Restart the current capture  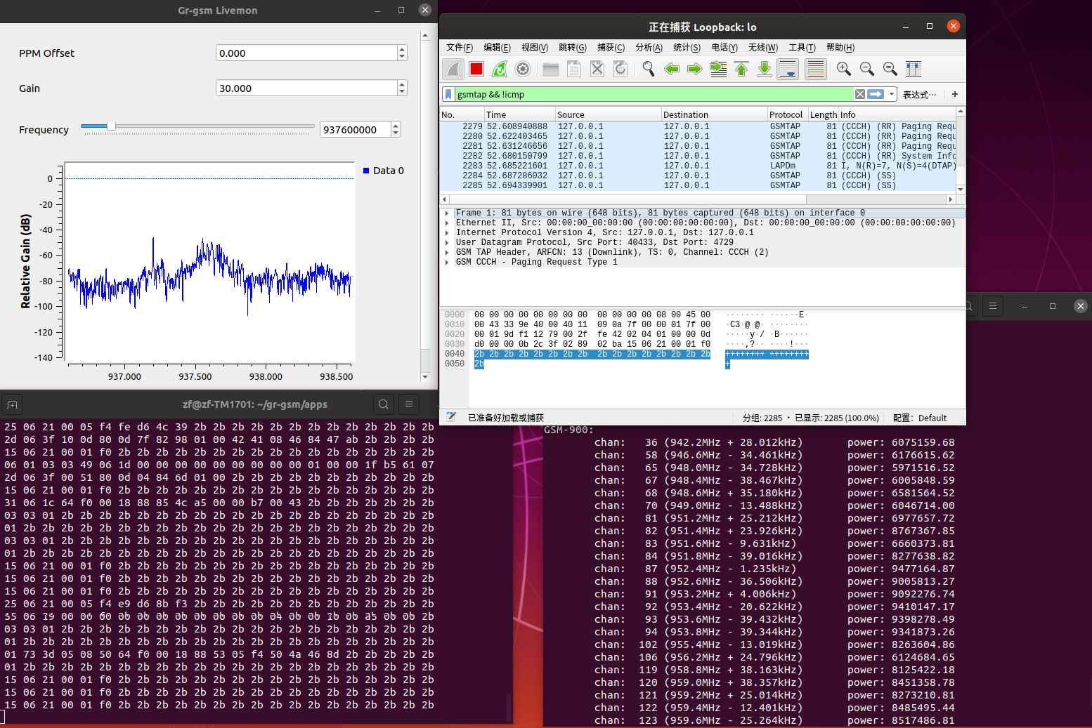(x=500, y=69)
